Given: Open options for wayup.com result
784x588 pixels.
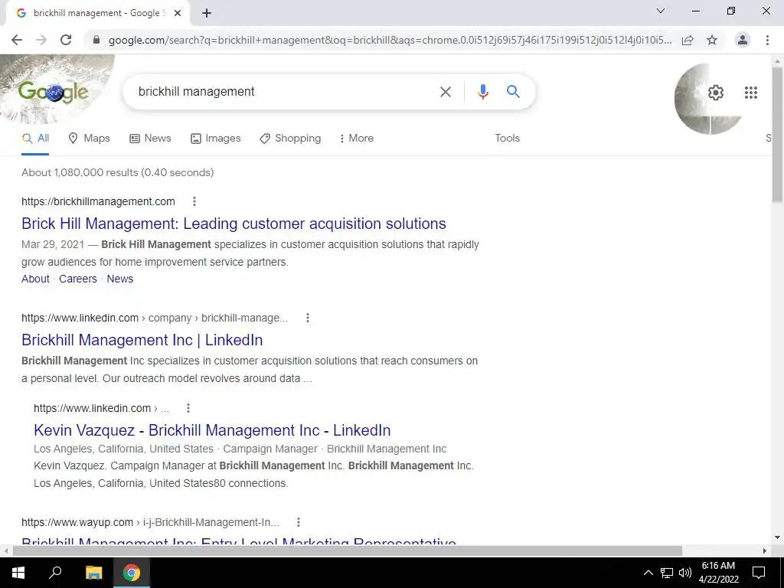Looking at the screenshot, I should [x=299, y=522].
